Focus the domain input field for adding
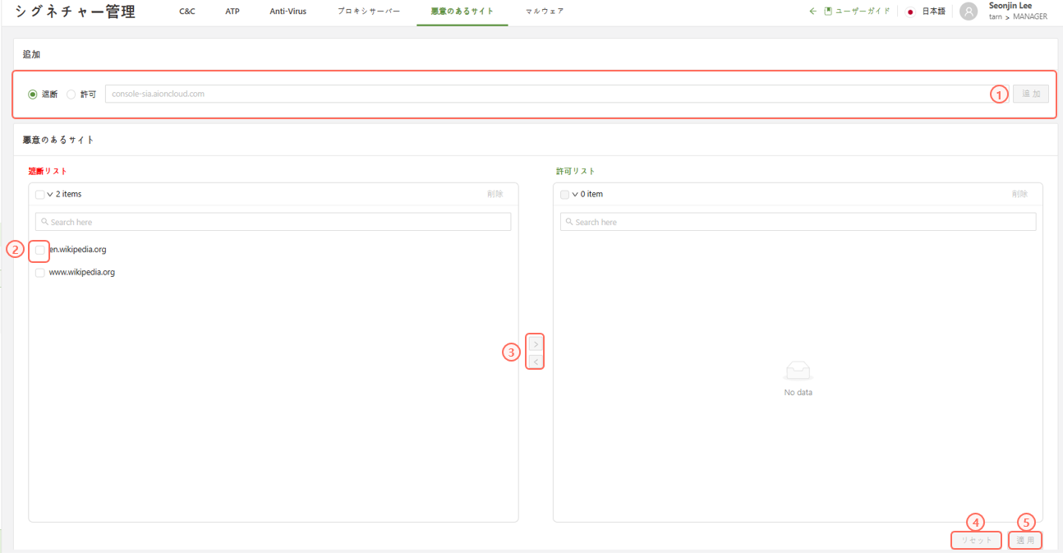 [546, 94]
